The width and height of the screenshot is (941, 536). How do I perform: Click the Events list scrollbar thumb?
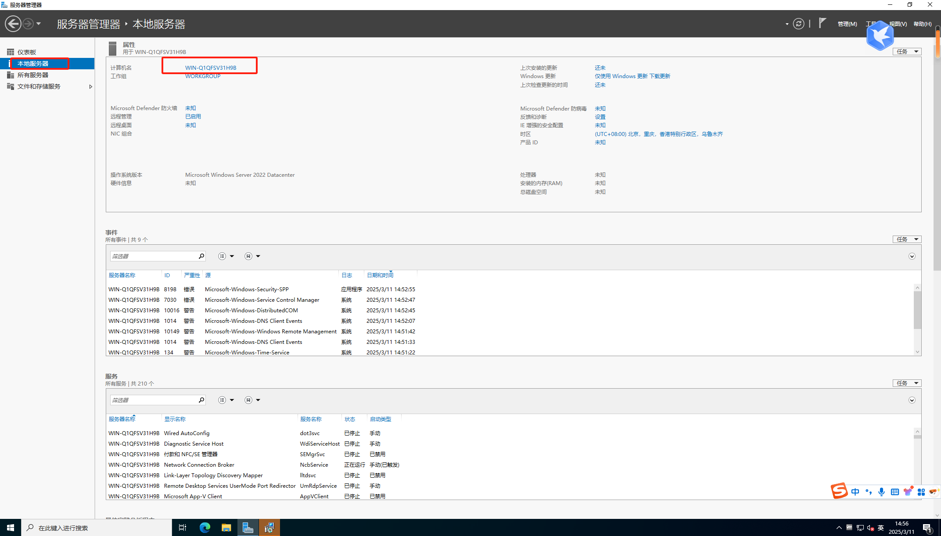coord(917,310)
